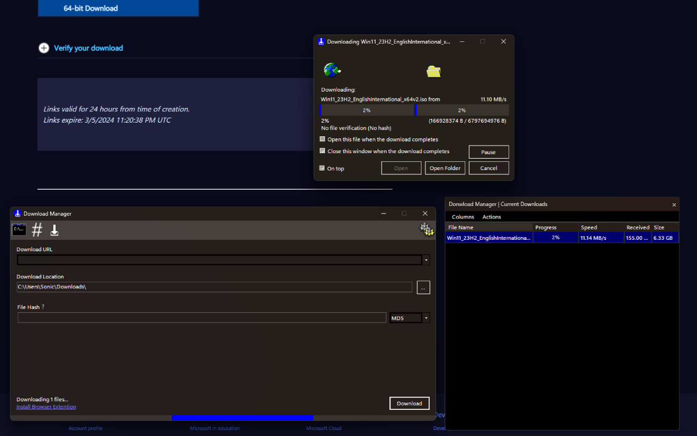
Task: Click the 'No file verification (No hash)' text
Action: (356, 128)
